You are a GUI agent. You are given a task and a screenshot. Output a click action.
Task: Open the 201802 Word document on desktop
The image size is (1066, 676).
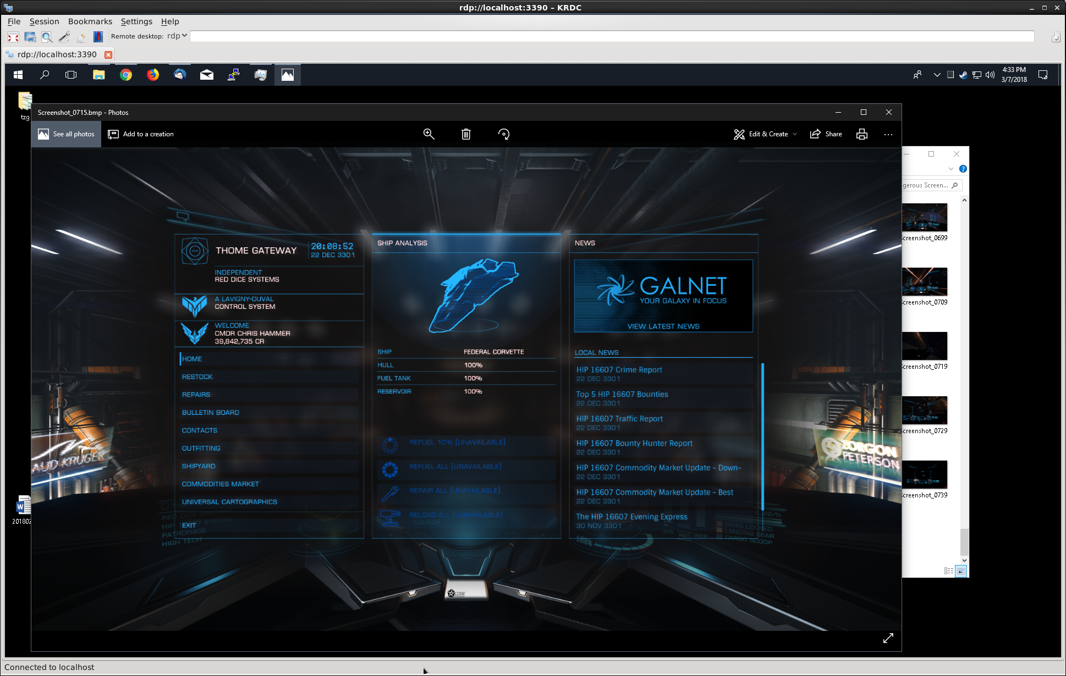pos(23,510)
